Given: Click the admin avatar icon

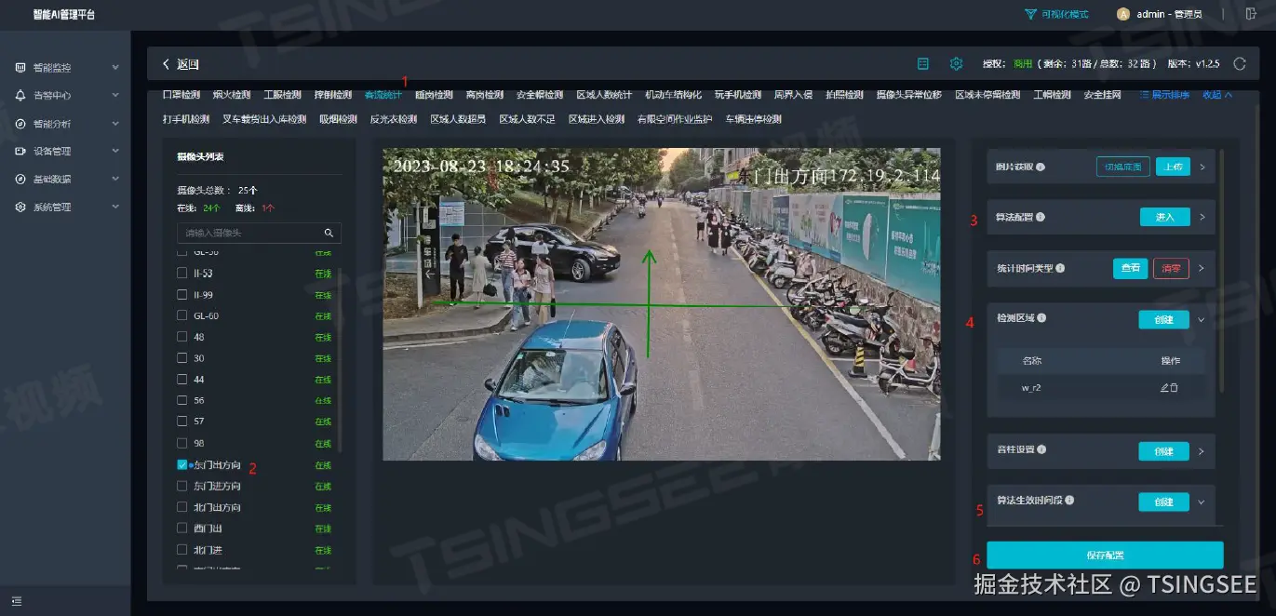Looking at the screenshot, I should pos(1122,14).
